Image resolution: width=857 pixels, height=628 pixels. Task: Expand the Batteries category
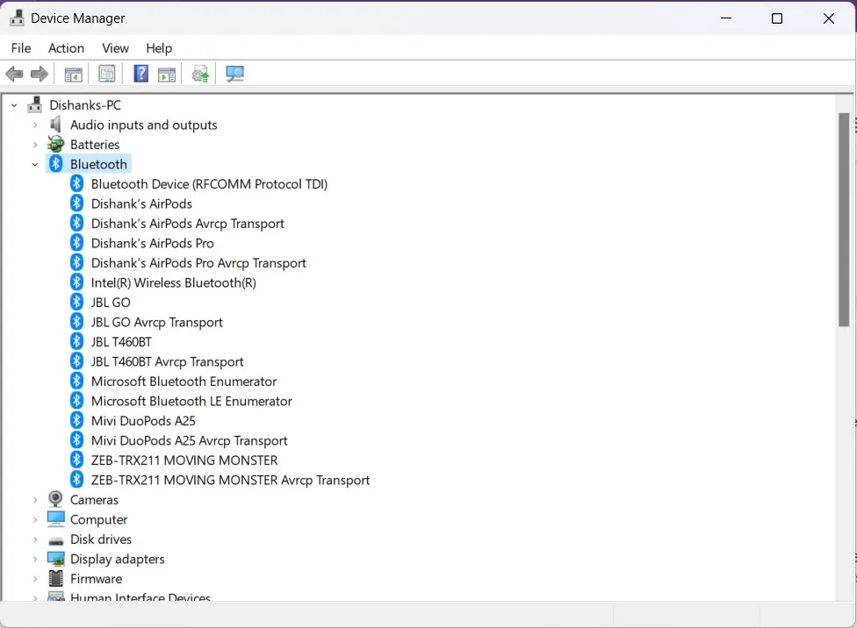click(35, 145)
